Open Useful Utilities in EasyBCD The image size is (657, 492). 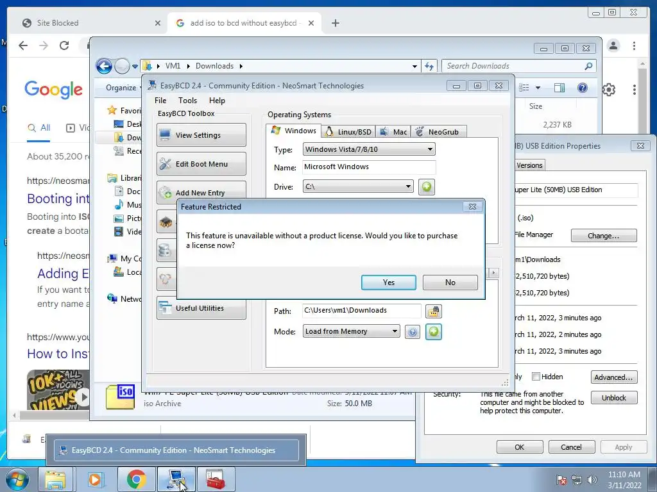pyautogui.click(x=201, y=308)
